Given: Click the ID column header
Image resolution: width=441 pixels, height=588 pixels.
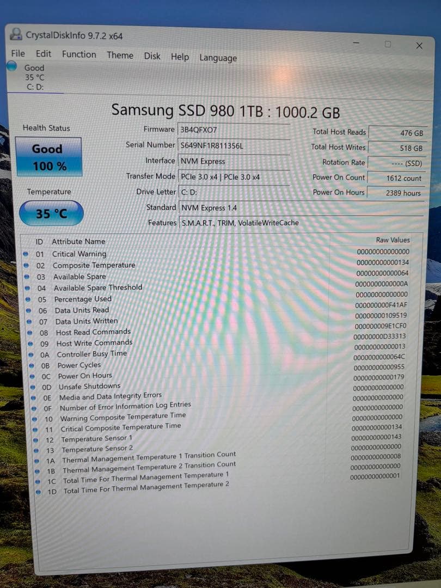Looking at the screenshot, I should point(39,242).
